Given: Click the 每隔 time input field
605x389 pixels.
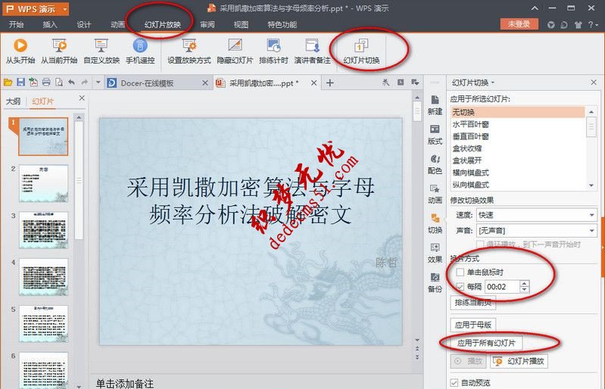Looking at the screenshot, I should pyautogui.click(x=502, y=286).
